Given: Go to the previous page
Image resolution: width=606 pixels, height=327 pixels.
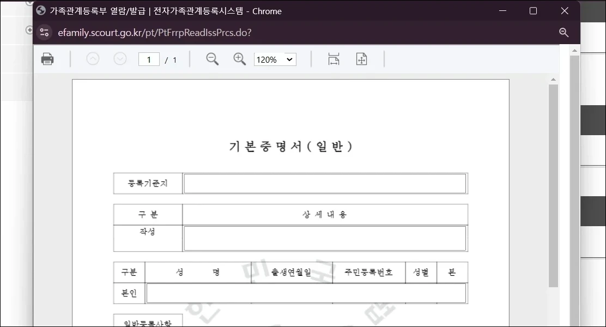Looking at the screenshot, I should pos(93,58).
